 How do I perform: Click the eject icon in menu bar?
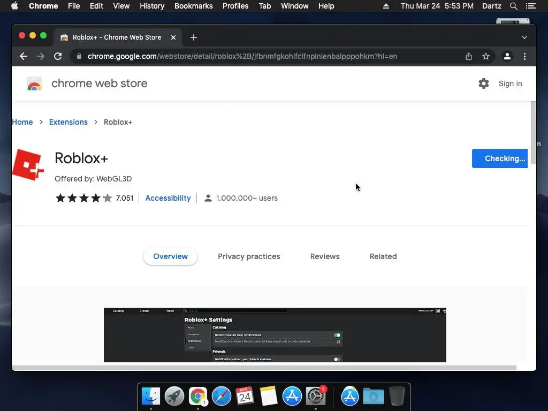[386, 6]
